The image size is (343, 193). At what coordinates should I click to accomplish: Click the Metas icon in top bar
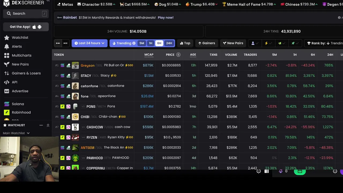[59, 4]
